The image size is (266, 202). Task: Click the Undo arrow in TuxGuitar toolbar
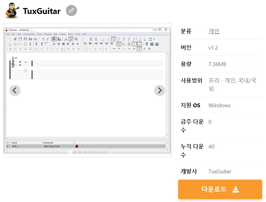43,39
